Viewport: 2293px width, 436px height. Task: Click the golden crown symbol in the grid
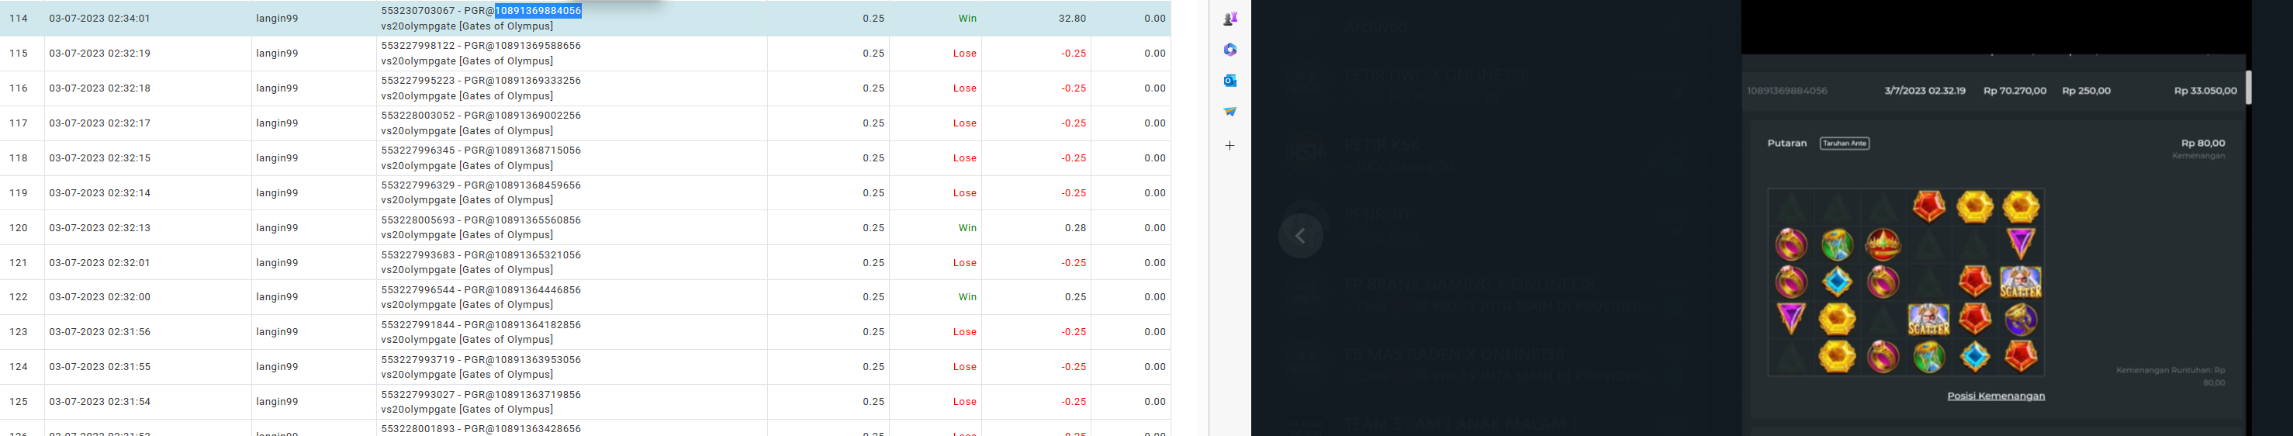click(x=1883, y=244)
